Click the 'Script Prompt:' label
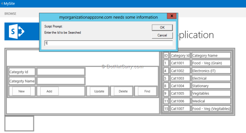Image resolution: width=246 pixels, height=133 pixels. (53, 26)
